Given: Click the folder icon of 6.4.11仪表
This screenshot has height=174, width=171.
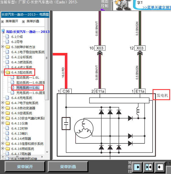Looking at the screenshot, I should 8,123.
